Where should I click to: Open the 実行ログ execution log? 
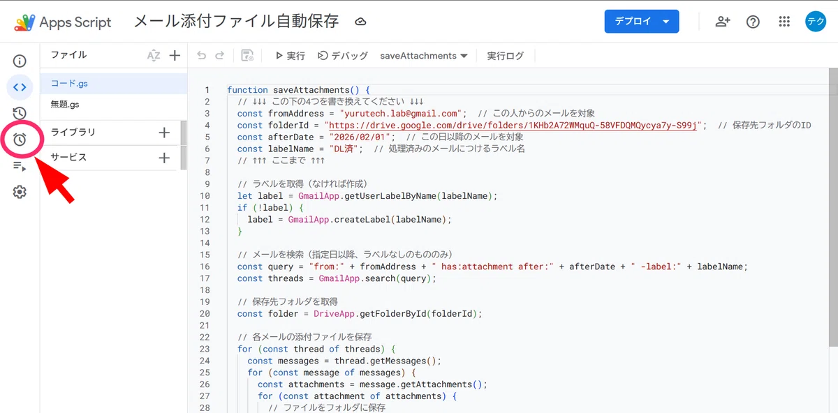[505, 56]
